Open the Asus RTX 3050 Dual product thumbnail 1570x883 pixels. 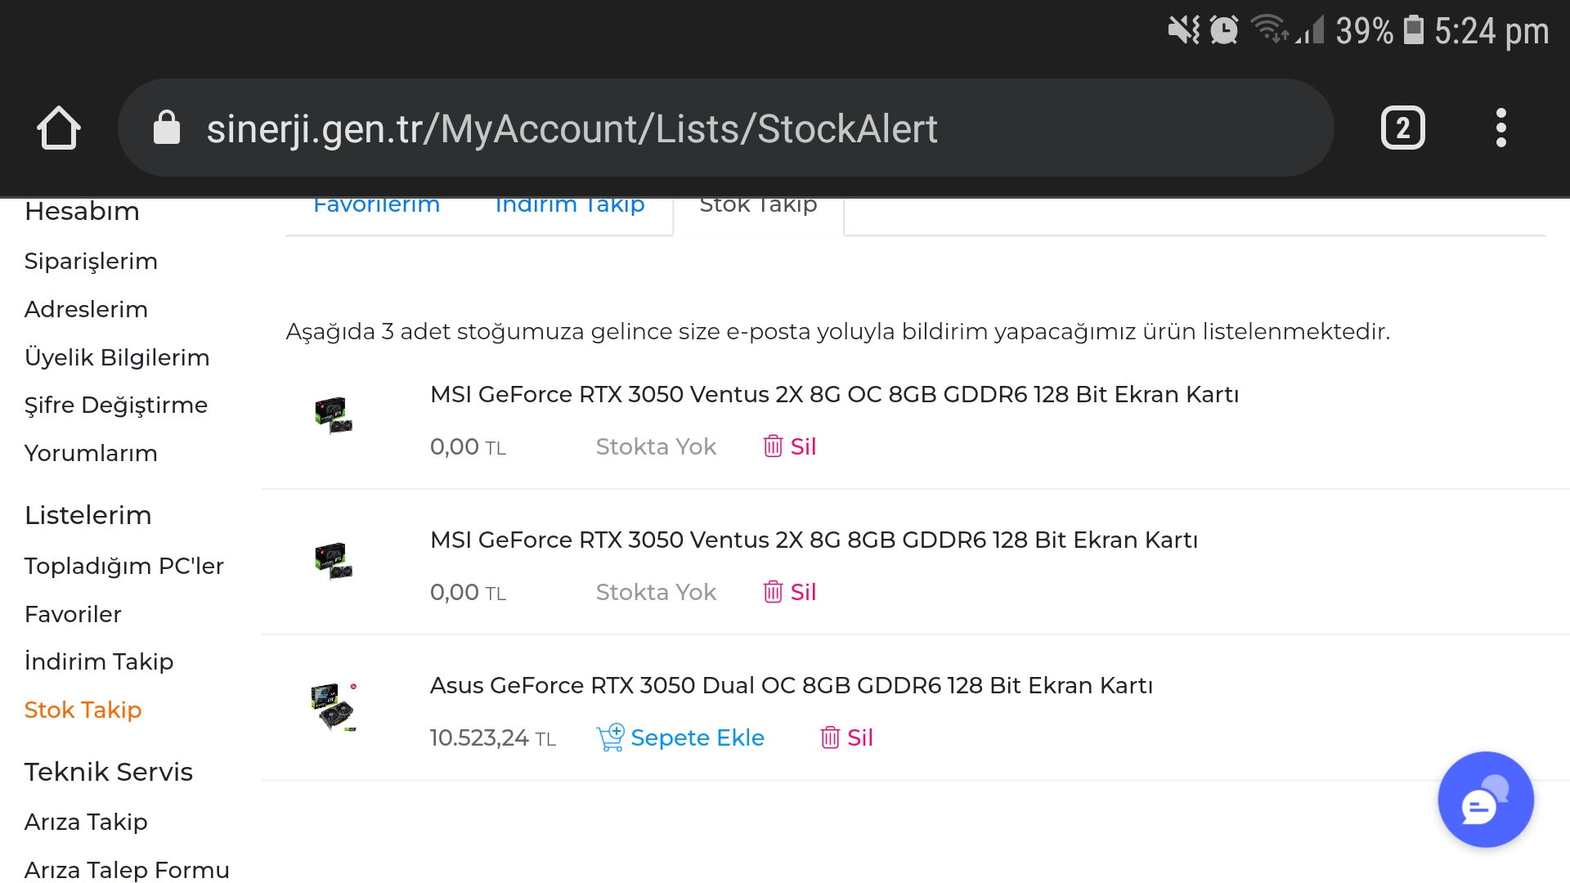(x=334, y=706)
